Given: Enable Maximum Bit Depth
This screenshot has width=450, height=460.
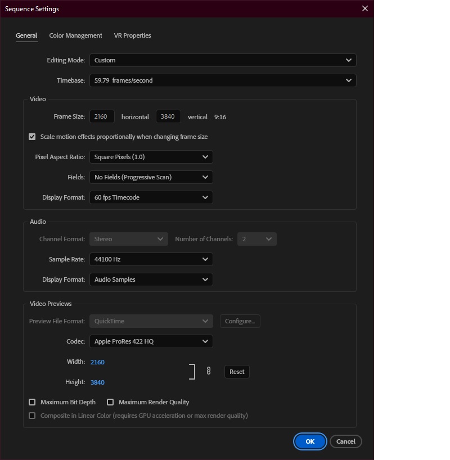Looking at the screenshot, I should [x=32, y=402].
